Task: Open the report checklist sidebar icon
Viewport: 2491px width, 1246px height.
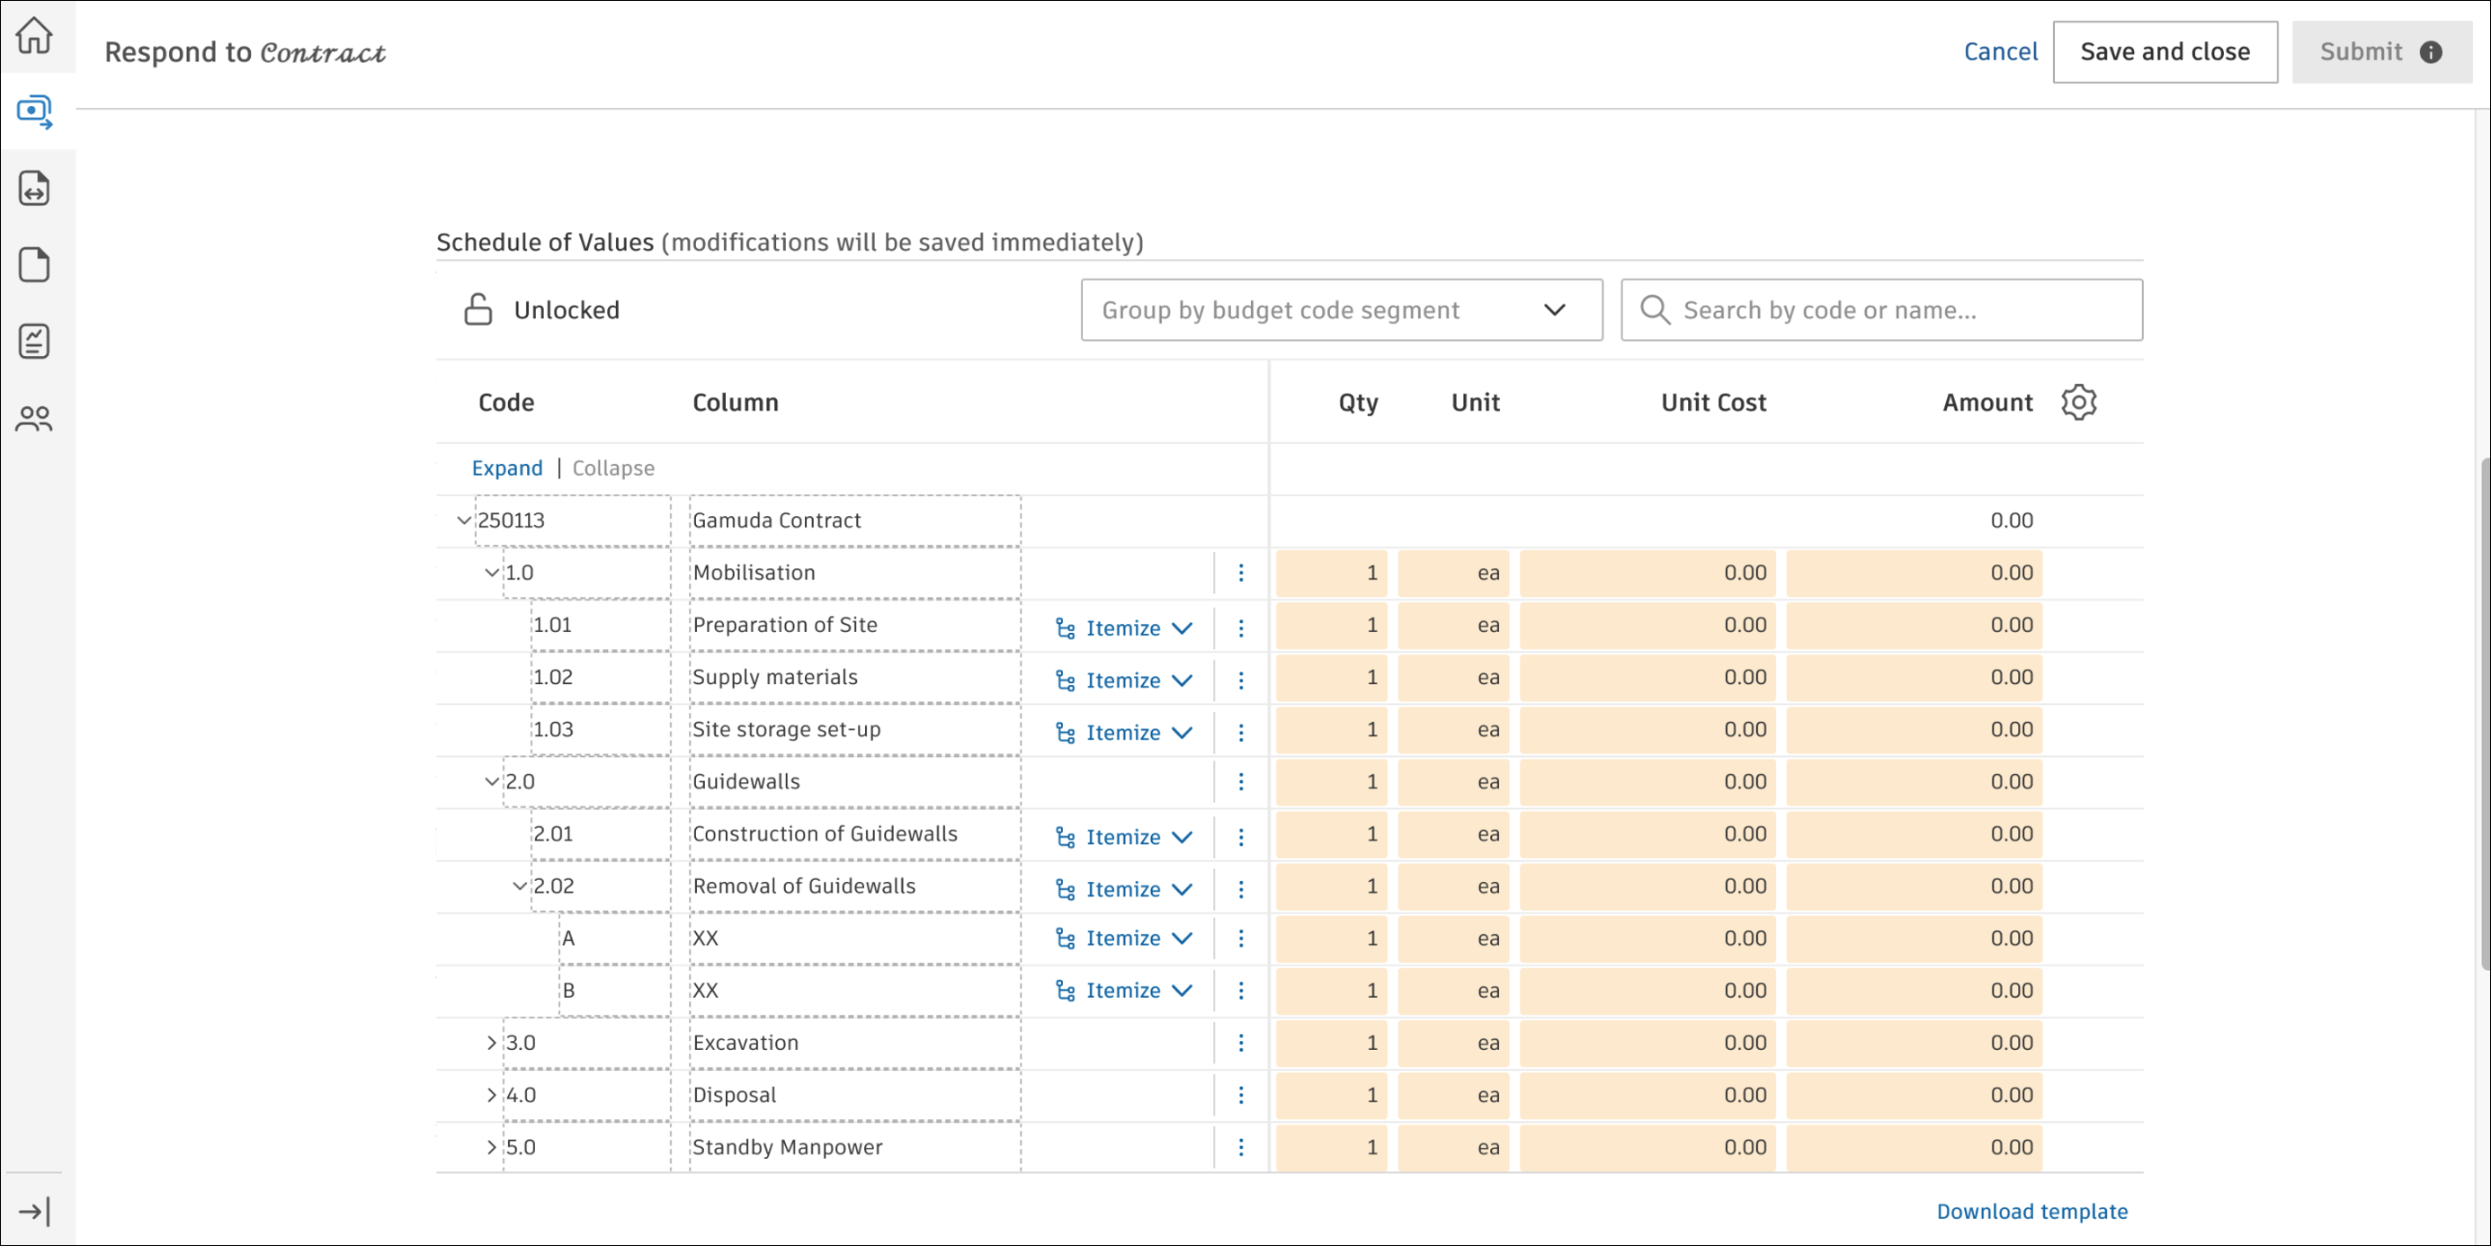Action: click(34, 342)
